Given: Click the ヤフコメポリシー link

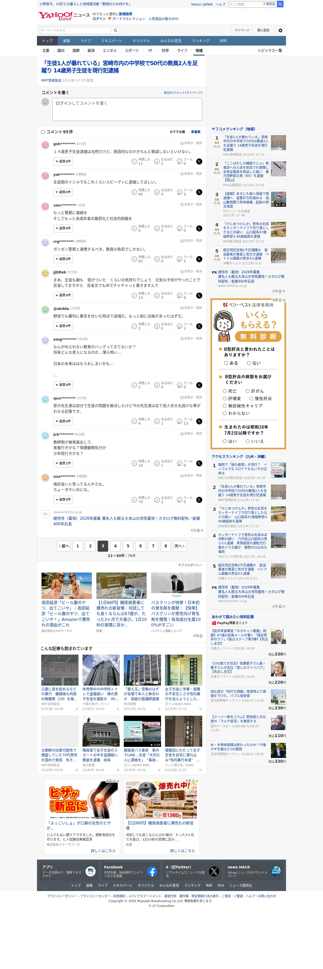Looking at the screenshot, I should point(190,565).
